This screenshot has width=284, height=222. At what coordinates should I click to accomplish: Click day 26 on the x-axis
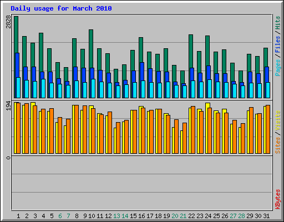(x=225, y=216)
